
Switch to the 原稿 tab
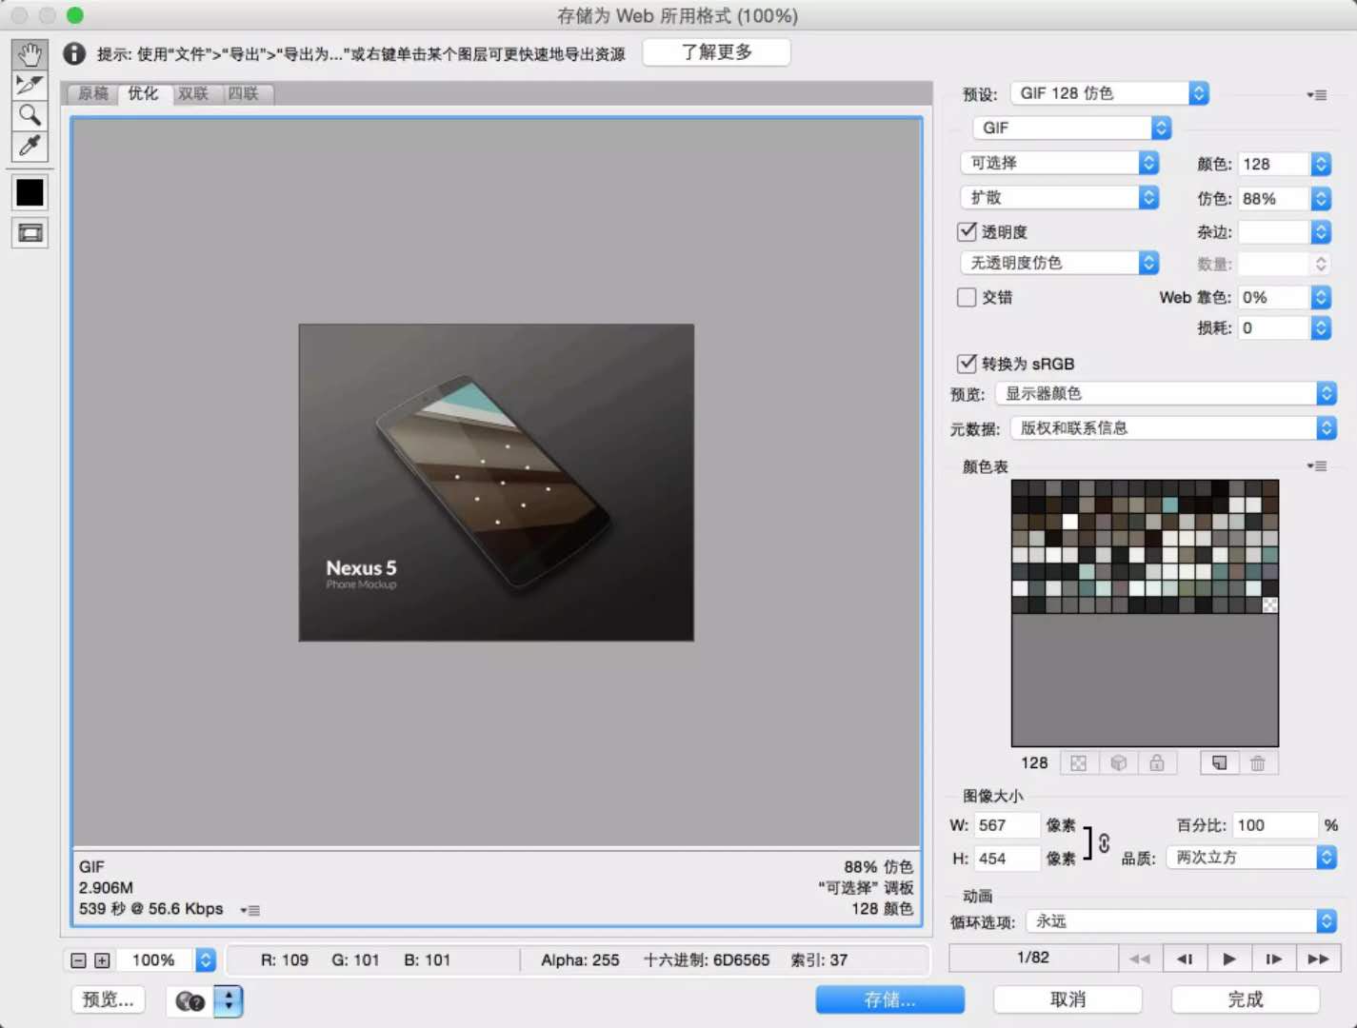click(93, 93)
